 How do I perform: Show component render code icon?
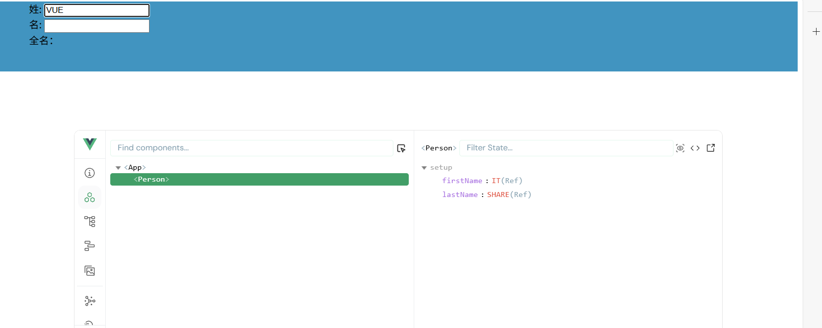pyautogui.click(x=695, y=148)
